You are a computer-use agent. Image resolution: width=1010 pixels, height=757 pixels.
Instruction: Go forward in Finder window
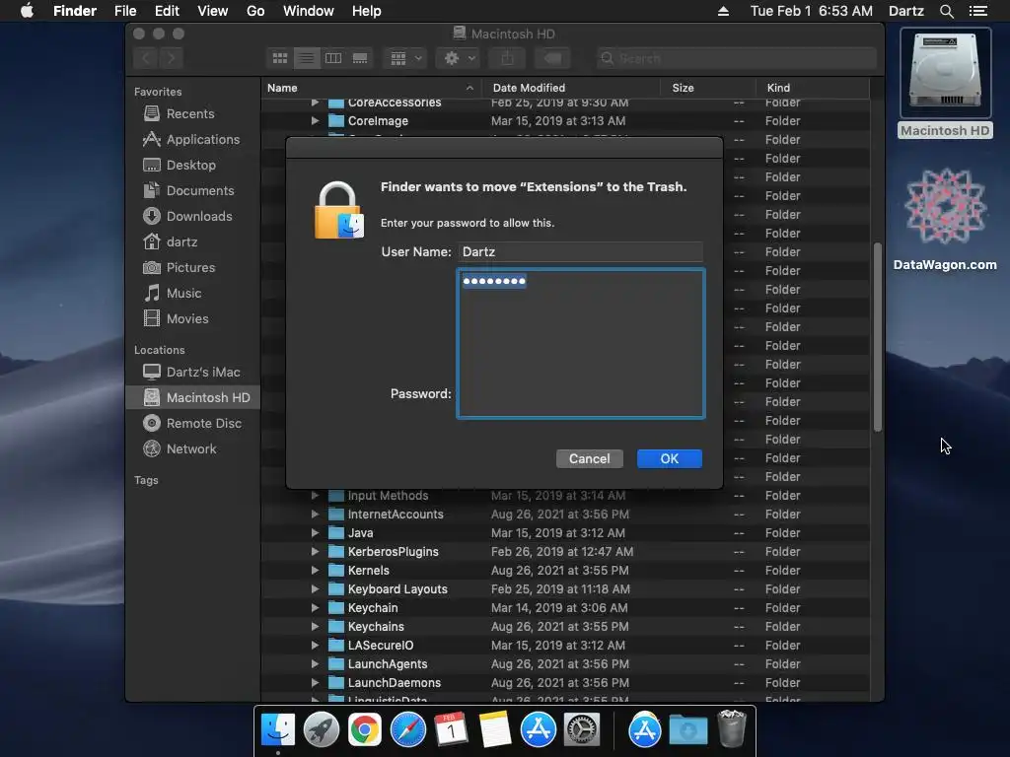point(171,58)
